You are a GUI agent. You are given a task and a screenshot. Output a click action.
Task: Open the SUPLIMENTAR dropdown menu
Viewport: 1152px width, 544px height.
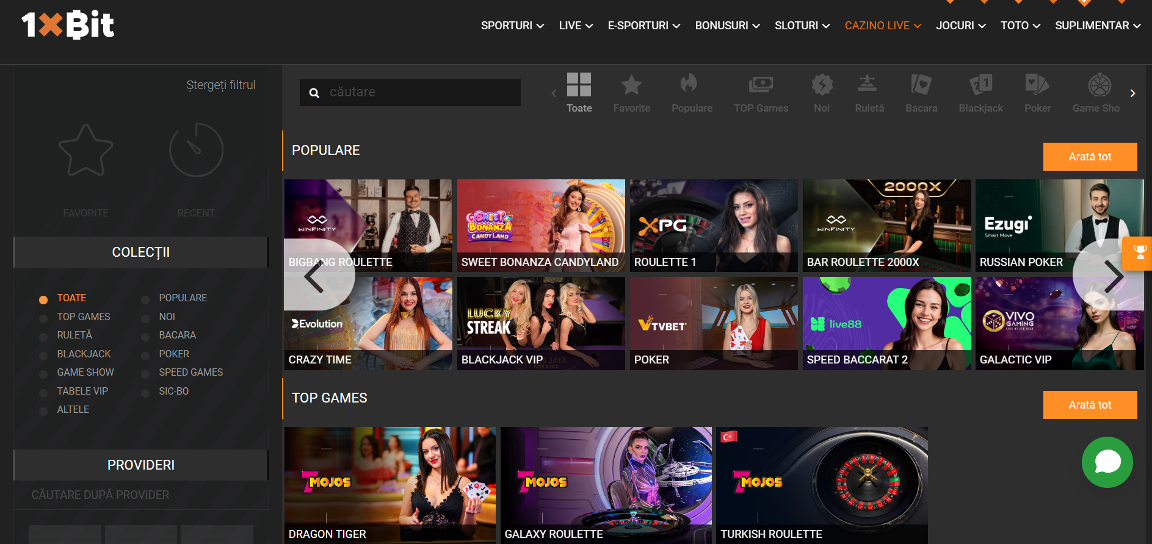[1097, 26]
